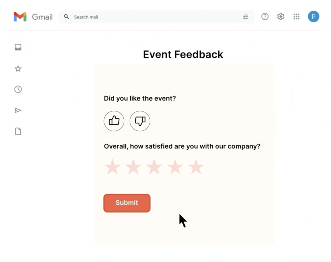Expand search filters with the tune control

point(246,16)
